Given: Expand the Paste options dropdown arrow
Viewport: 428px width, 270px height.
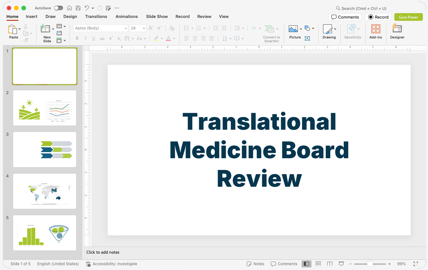Looking at the screenshot, I should (x=20, y=29).
